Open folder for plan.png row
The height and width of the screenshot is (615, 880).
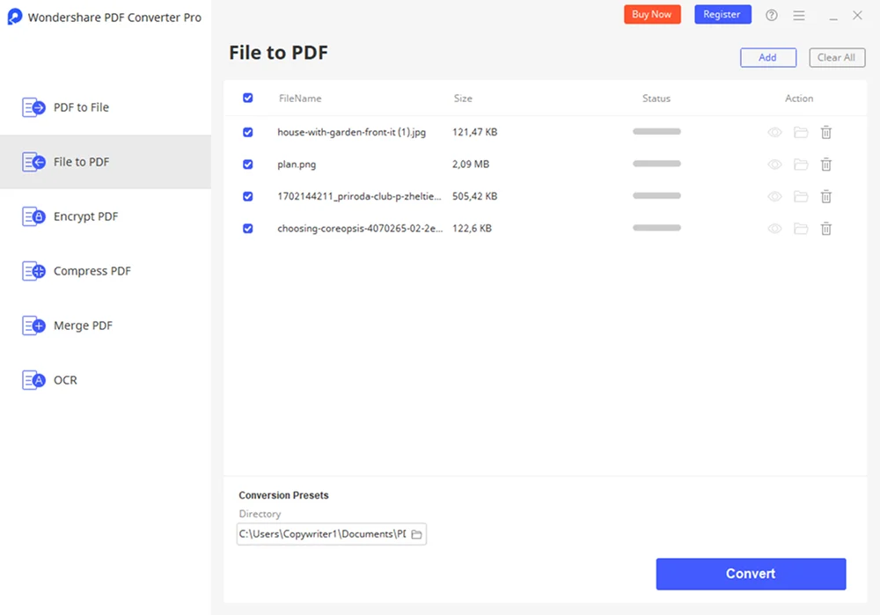tap(801, 165)
